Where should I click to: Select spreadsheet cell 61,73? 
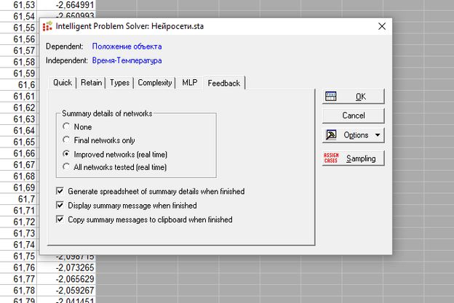[x=18, y=233]
